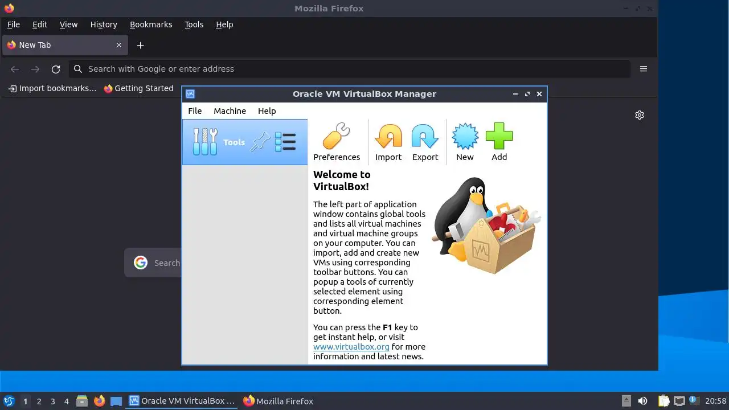Click Import bookmarks toolbar button
This screenshot has height=410, width=729.
52,88
